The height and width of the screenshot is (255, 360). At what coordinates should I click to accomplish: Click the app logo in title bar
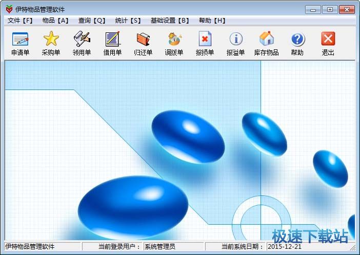pos(9,9)
